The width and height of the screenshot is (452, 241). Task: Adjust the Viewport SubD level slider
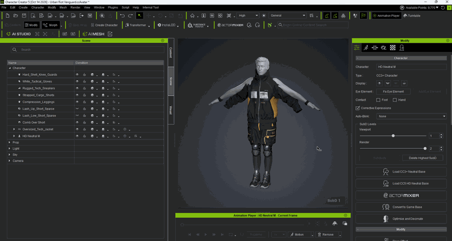(x=393, y=135)
